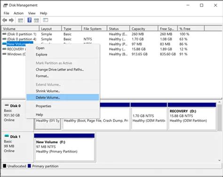Select Shrink Volume... in context menu
Screen dimensions: 223x177
pos(63,91)
